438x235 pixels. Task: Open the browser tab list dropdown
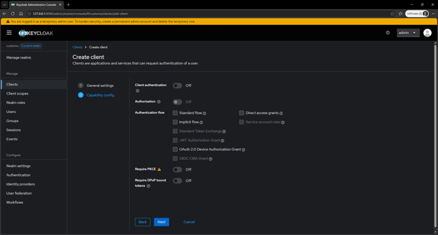pyautogui.click(x=4, y=5)
